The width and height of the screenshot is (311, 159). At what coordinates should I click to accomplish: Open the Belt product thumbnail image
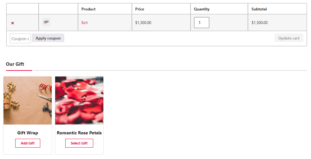[x=46, y=22]
